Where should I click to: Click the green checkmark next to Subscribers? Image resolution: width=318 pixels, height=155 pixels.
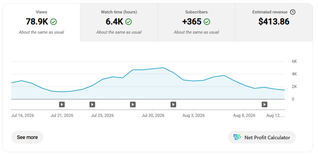[207, 22]
